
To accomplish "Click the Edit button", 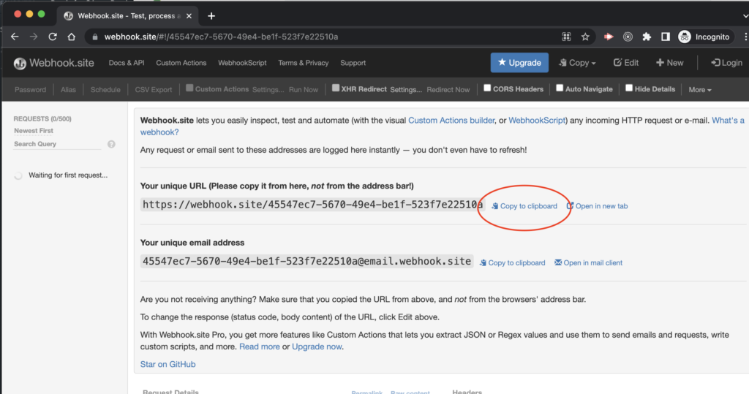I will point(626,63).
